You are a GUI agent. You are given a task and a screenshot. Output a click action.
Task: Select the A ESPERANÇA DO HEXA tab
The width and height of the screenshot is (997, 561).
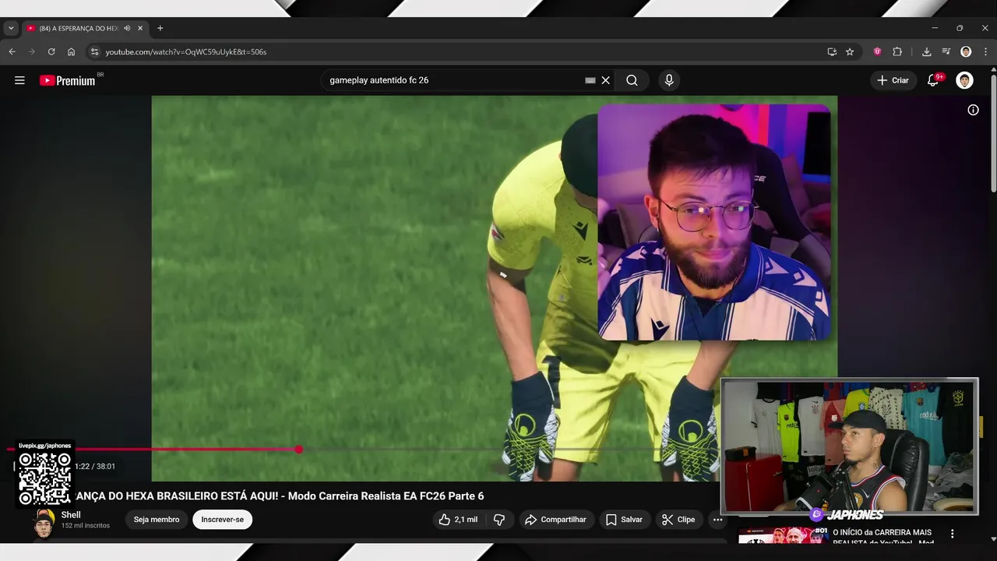78,28
